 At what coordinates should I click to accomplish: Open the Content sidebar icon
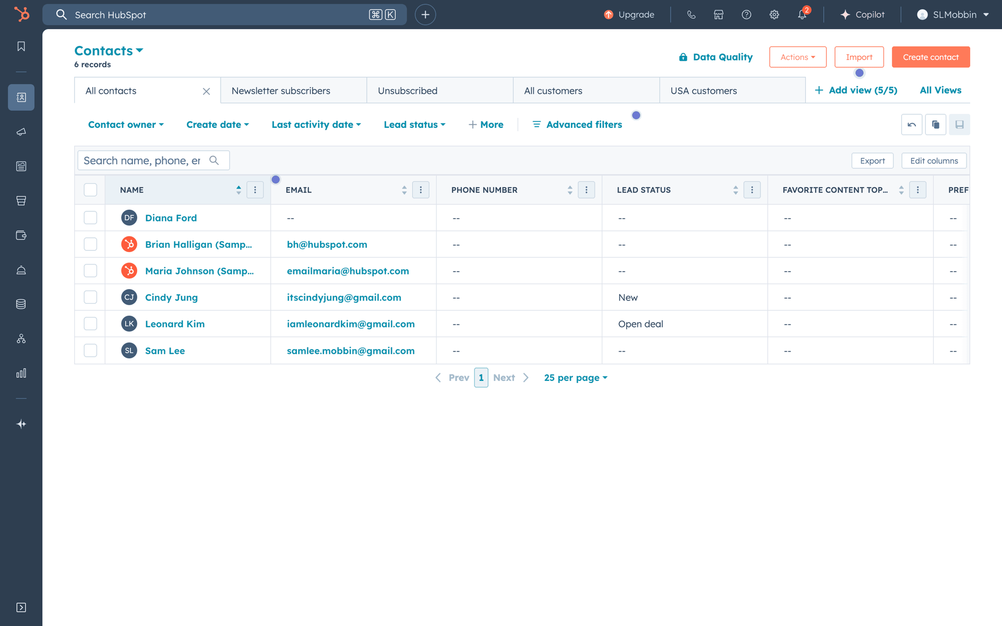[21, 166]
